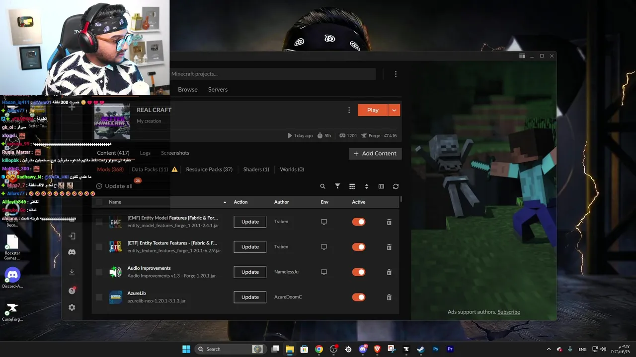Click the Minecraft projects search field
The width and height of the screenshot is (636, 357).
(x=272, y=74)
